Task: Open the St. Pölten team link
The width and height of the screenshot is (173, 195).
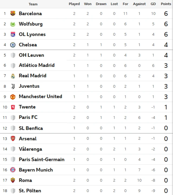Action: point(30,191)
